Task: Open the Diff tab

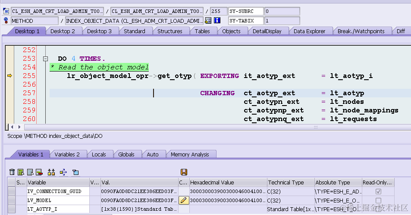Action: (x=401, y=31)
